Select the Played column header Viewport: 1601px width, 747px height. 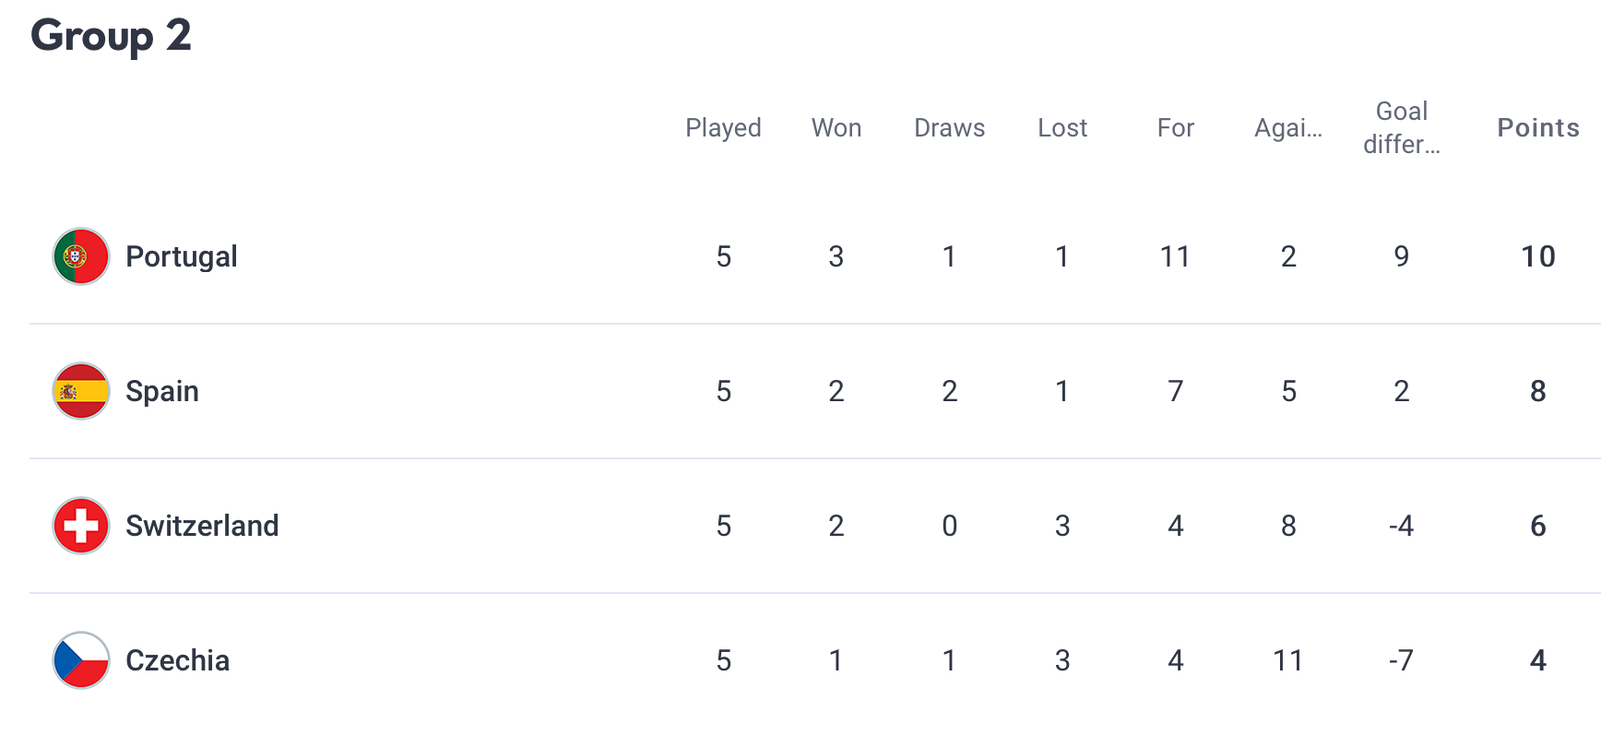coord(723,128)
